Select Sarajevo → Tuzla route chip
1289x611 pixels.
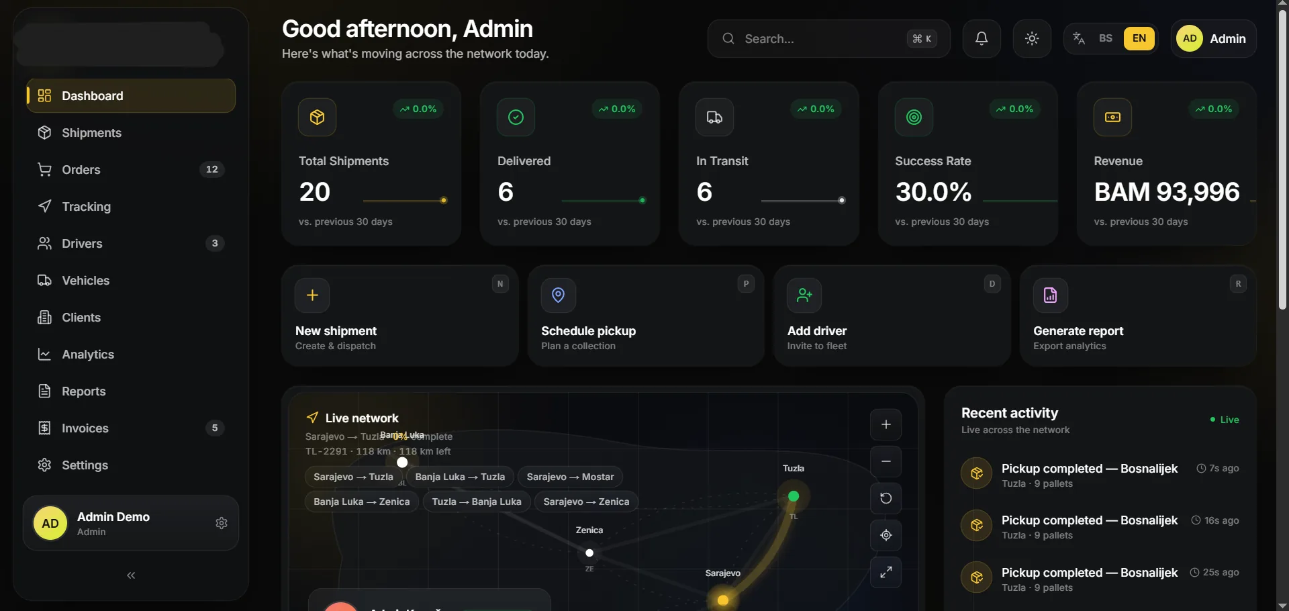pyautogui.click(x=353, y=477)
